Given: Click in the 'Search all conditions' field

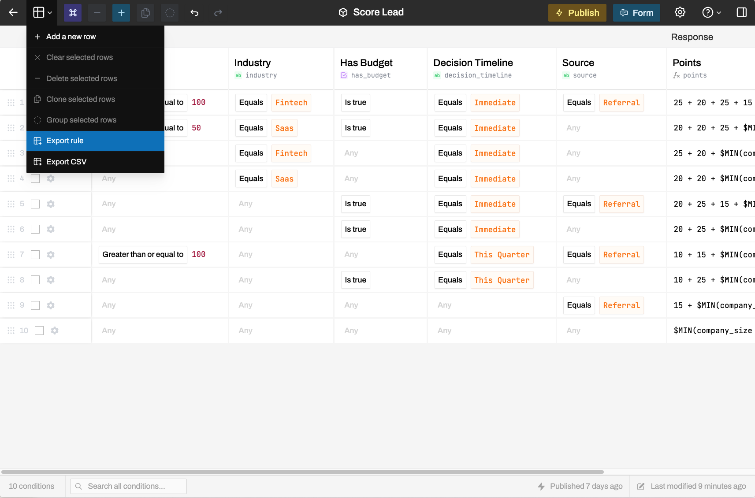Looking at the screenshot, I should coord(128,486).
